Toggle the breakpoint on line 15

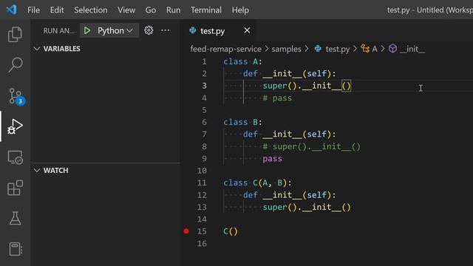click(x=186, y=231)
